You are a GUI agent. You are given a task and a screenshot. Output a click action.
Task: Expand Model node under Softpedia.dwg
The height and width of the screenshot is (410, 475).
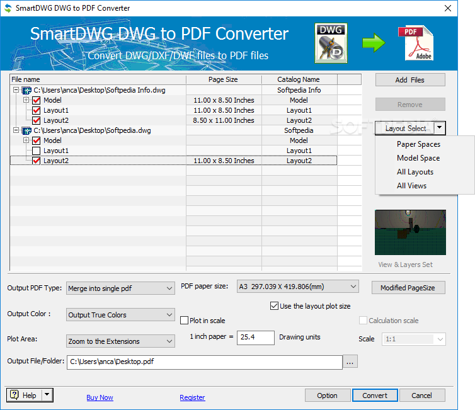pyautogui.click(x=26, y=140)
